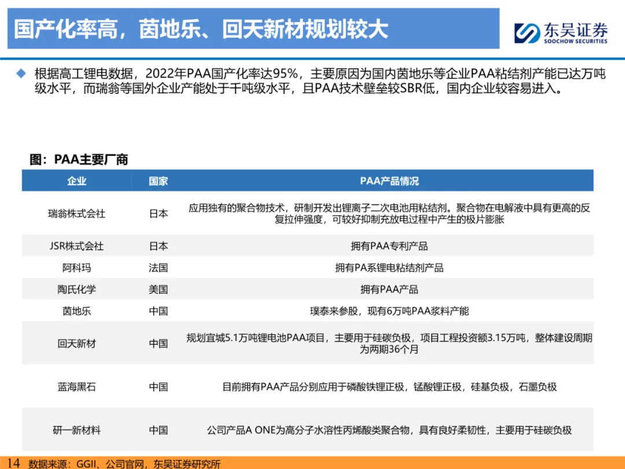Click the SOOCHOW SECURITIES English caption
The image size is (625, 469).
[x=576, y=41]
